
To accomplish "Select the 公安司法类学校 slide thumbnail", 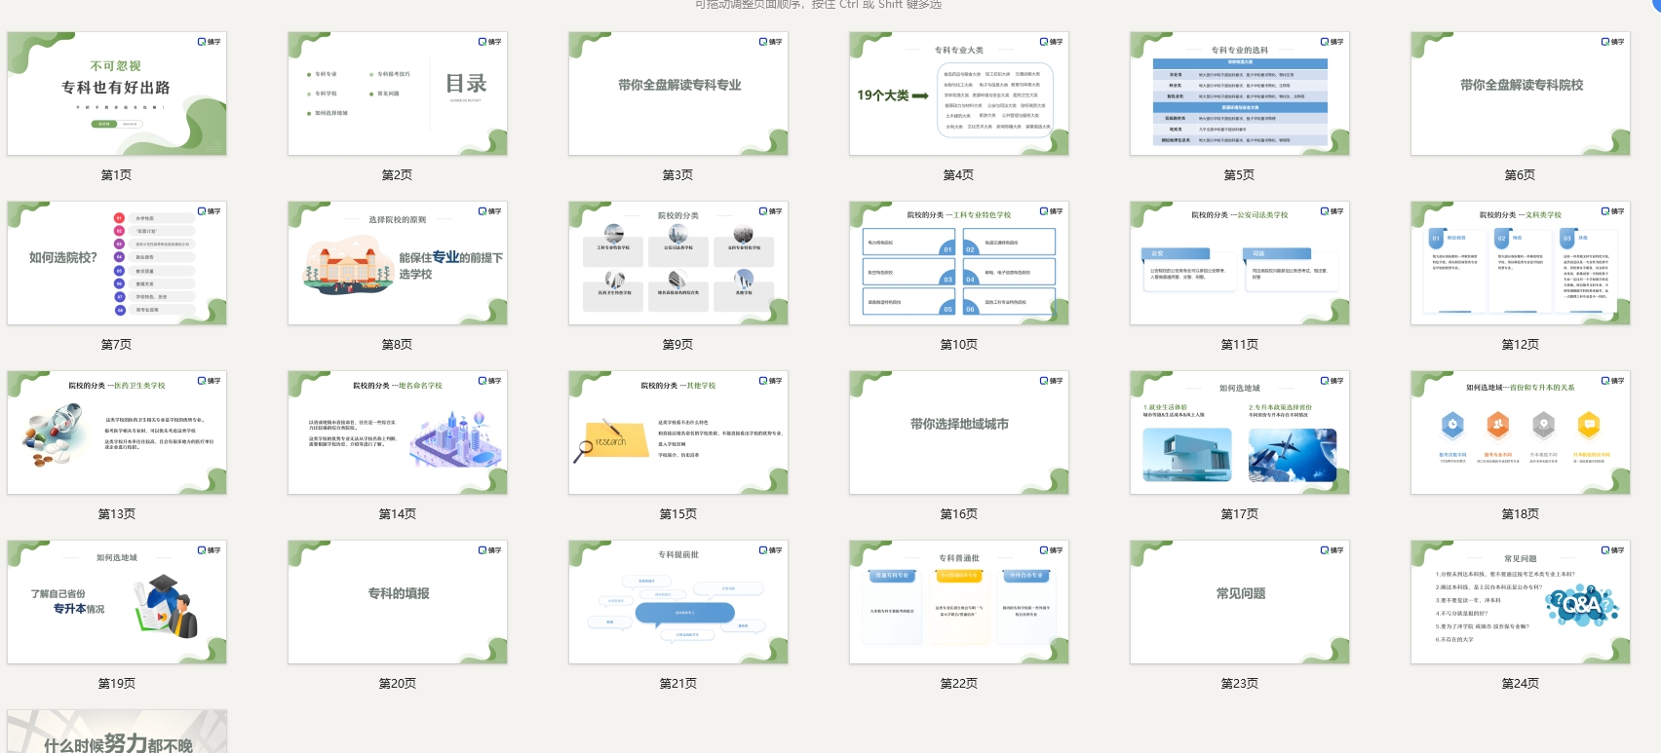I will click(x=1240, y=263).
